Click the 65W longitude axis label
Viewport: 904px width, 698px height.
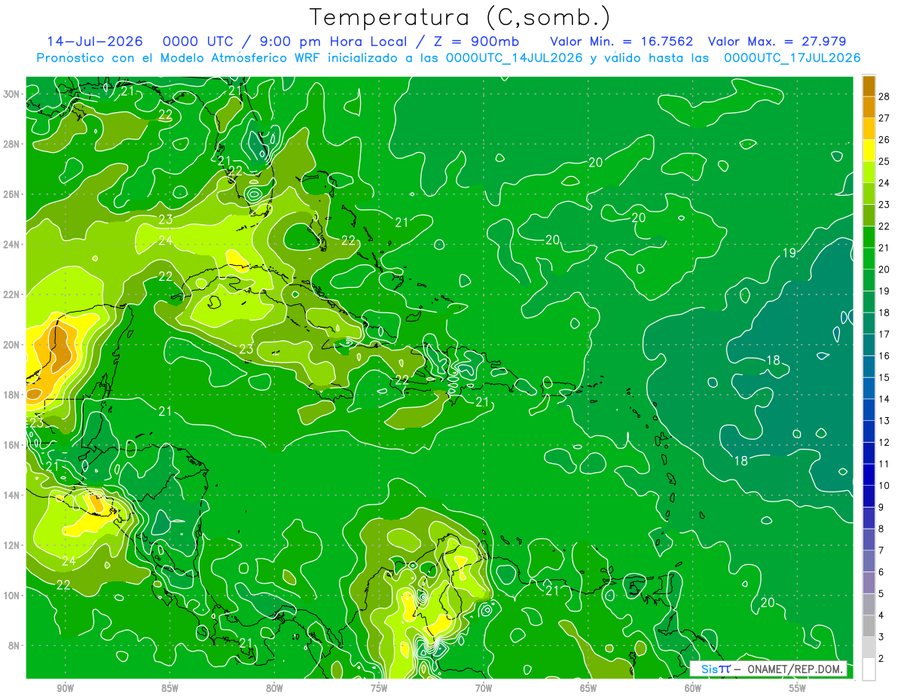[588, 688]
